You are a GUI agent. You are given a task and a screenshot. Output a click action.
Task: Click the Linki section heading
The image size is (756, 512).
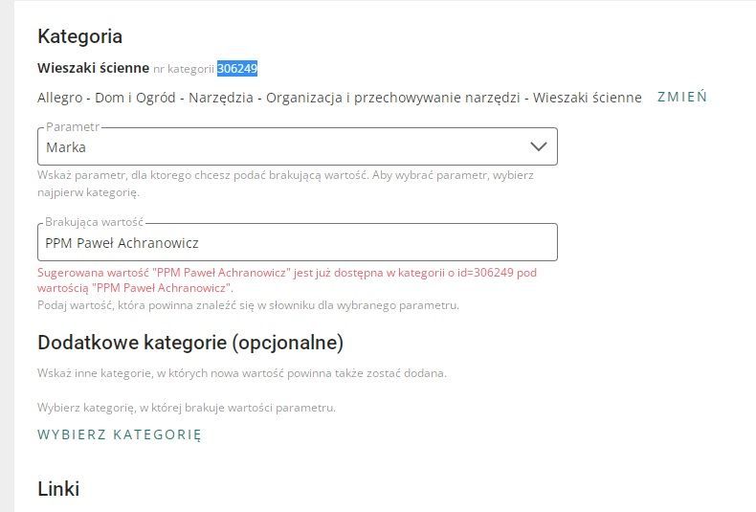click(x=57, y=489)
